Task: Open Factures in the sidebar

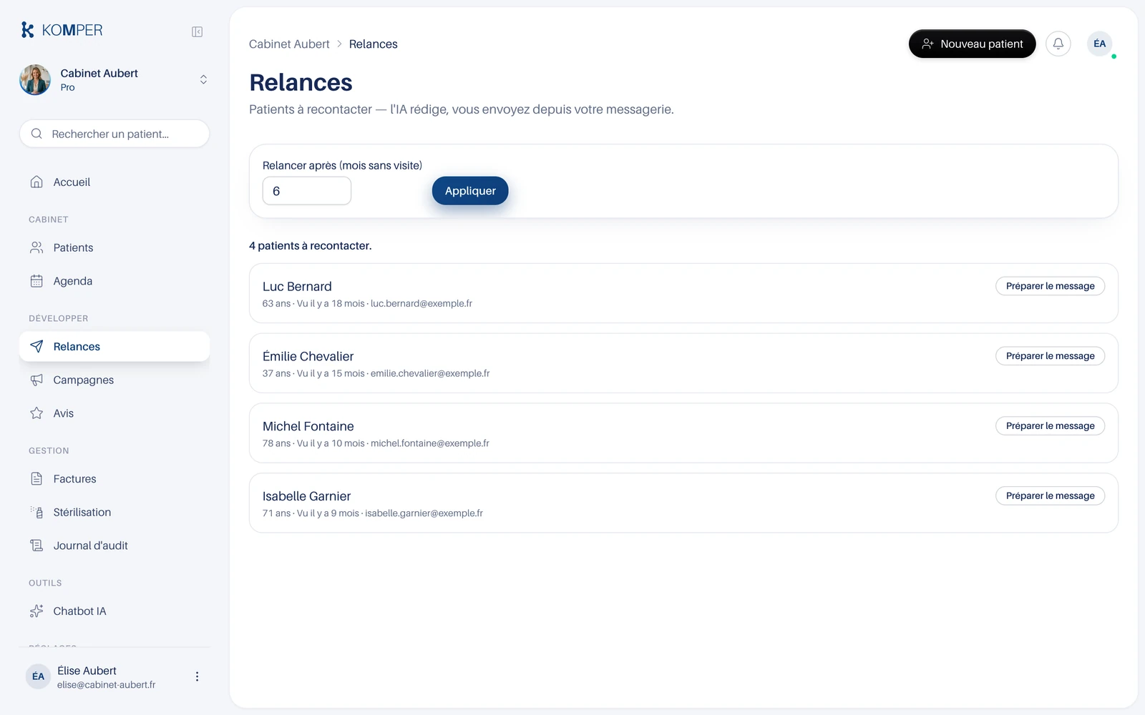Action: (x=114, y=478)
